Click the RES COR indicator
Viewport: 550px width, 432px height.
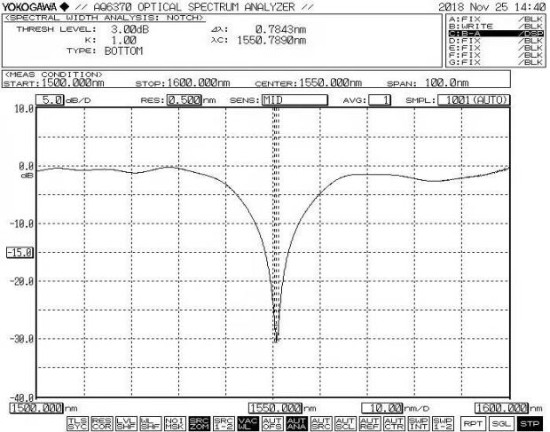click(101, 423)
